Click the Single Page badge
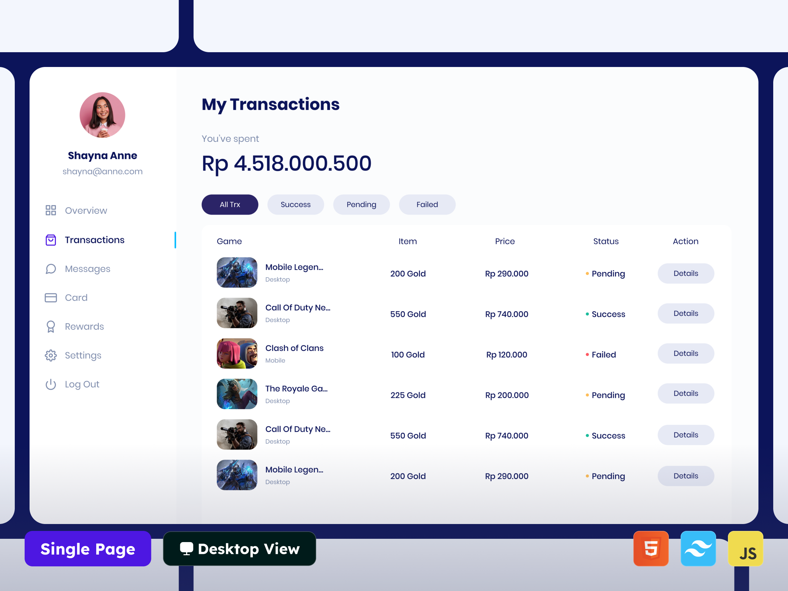The width and height of the screenshot is (788, 591). (88, 549)
